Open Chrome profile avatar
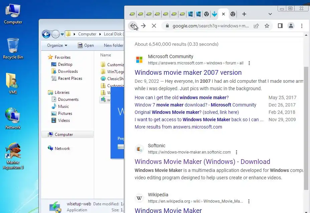Screen dimensions: 310x213 pyautogui.click(x=291, y=26)
